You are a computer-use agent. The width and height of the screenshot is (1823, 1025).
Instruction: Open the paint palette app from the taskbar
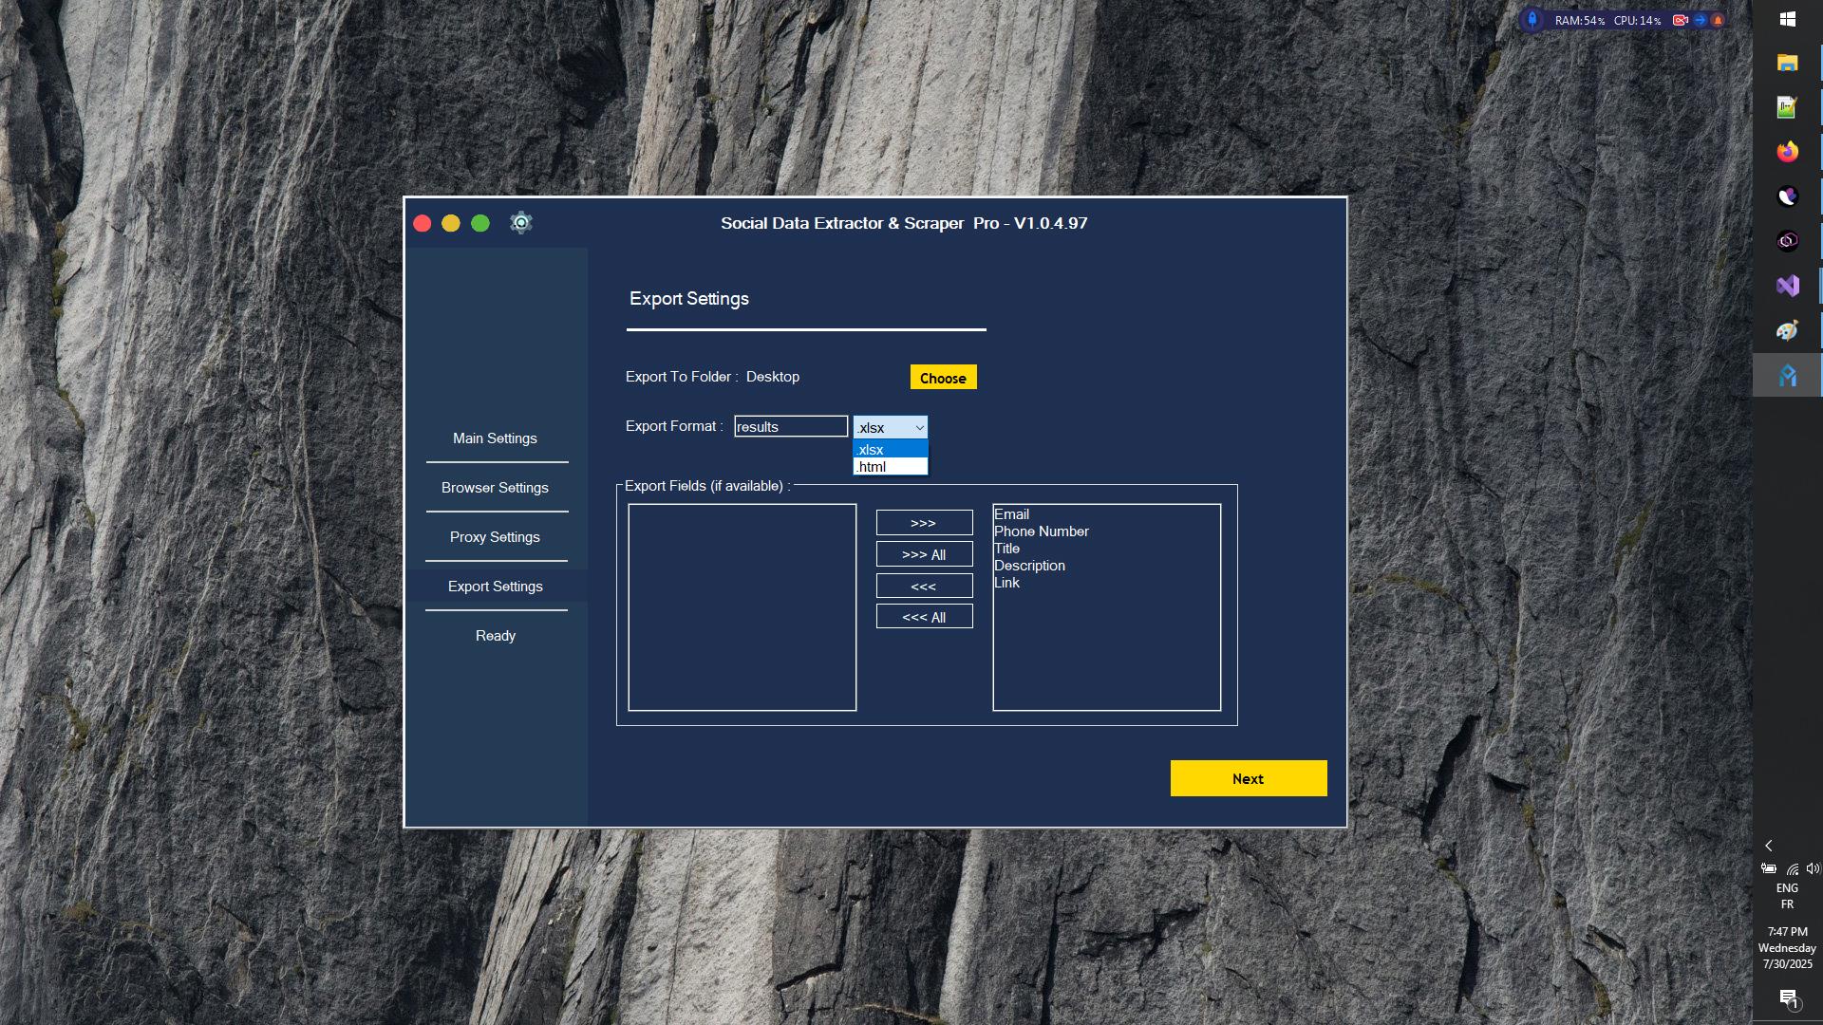pos(1788,329)
